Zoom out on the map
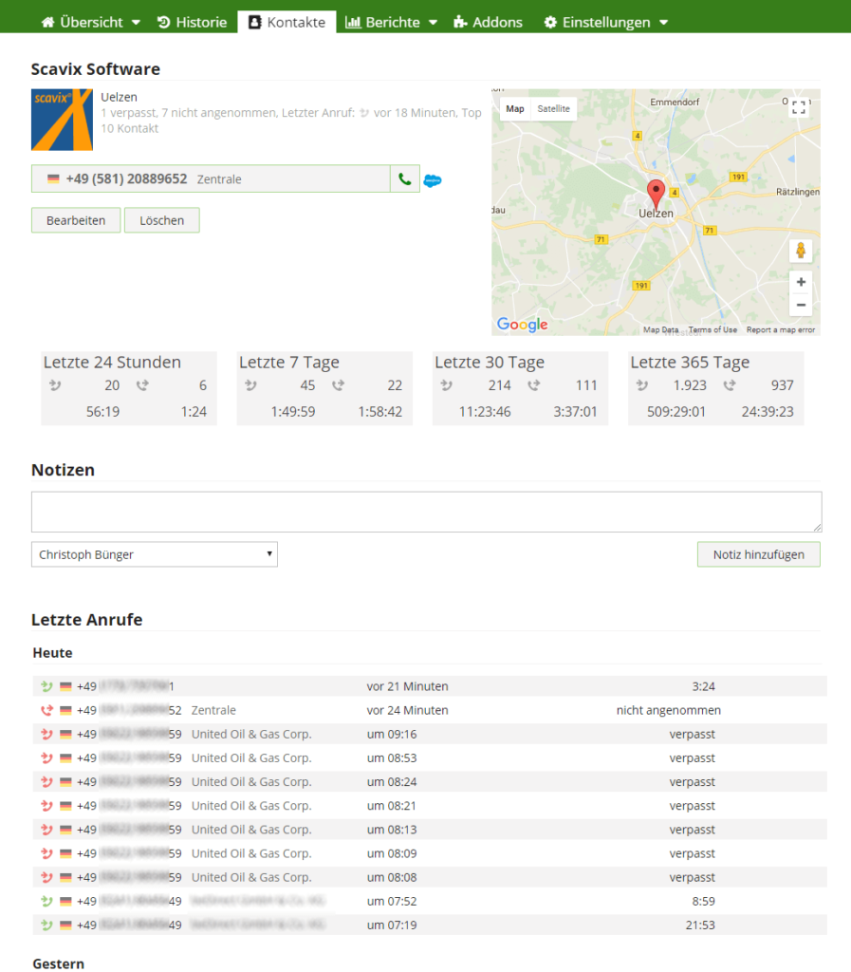 (x=801, y=305)
